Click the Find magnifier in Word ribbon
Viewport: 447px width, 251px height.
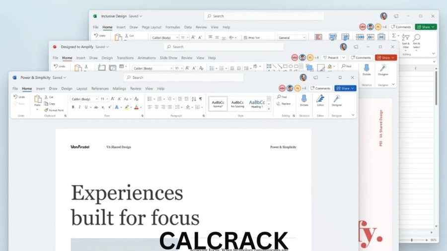[x=279, y=97]
